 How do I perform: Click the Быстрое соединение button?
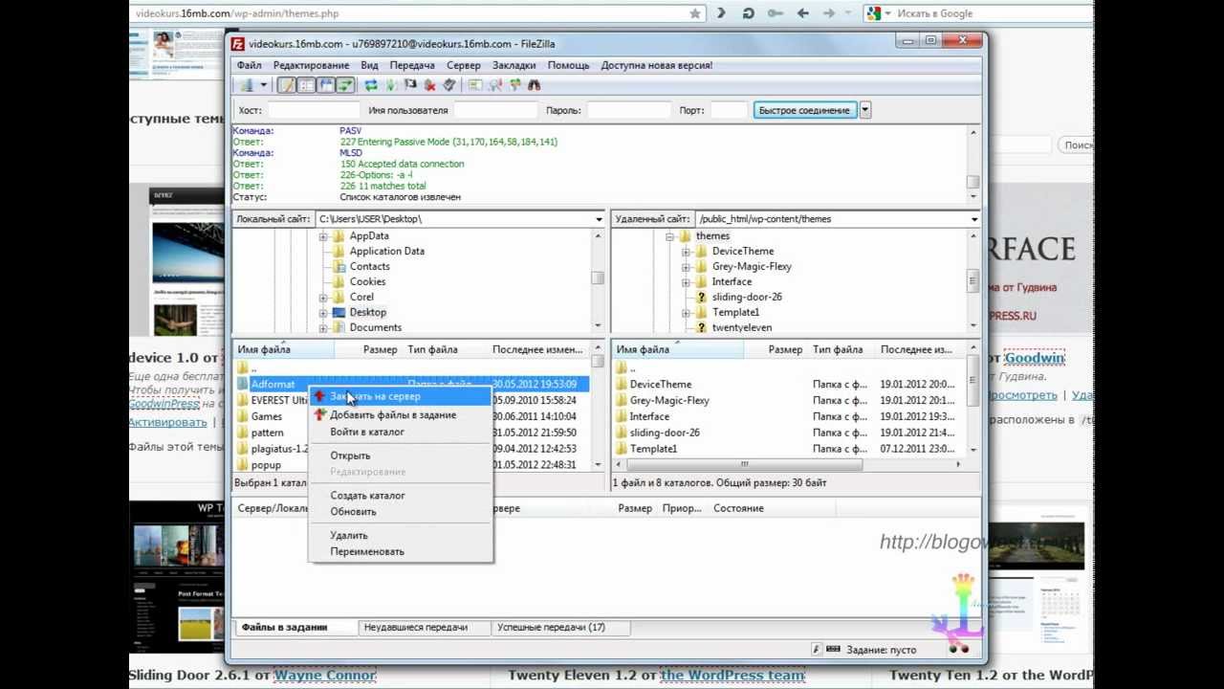[x=804, y=110]
